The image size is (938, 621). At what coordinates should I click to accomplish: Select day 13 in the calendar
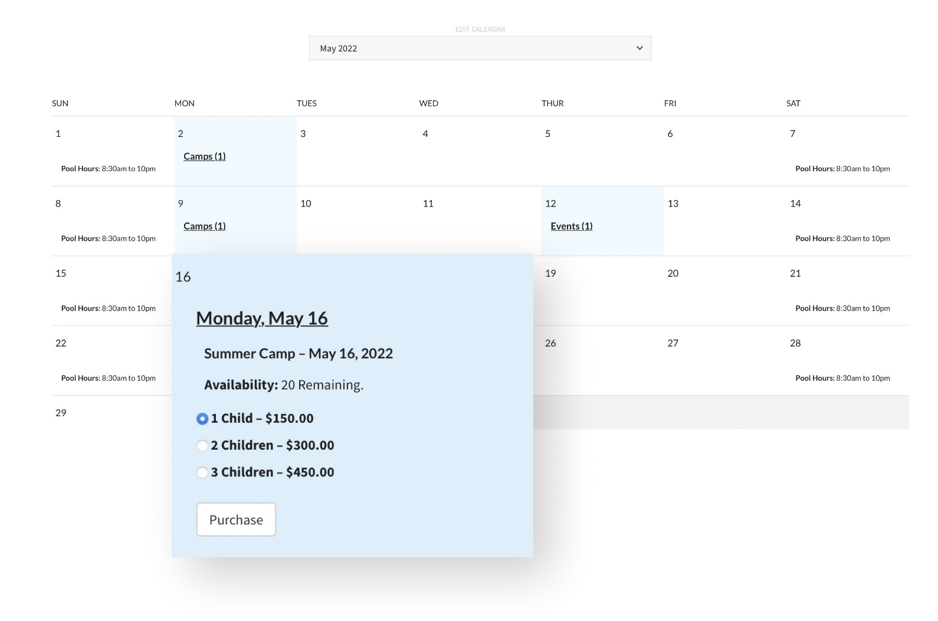coord(673,204)
